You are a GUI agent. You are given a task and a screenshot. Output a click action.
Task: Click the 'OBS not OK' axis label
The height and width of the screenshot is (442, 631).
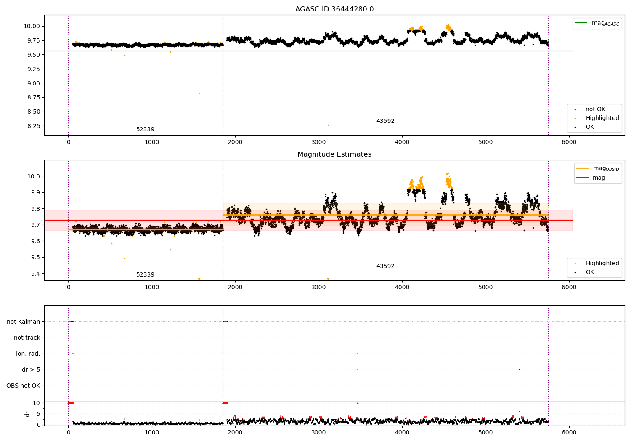click(x=23, y=386)
